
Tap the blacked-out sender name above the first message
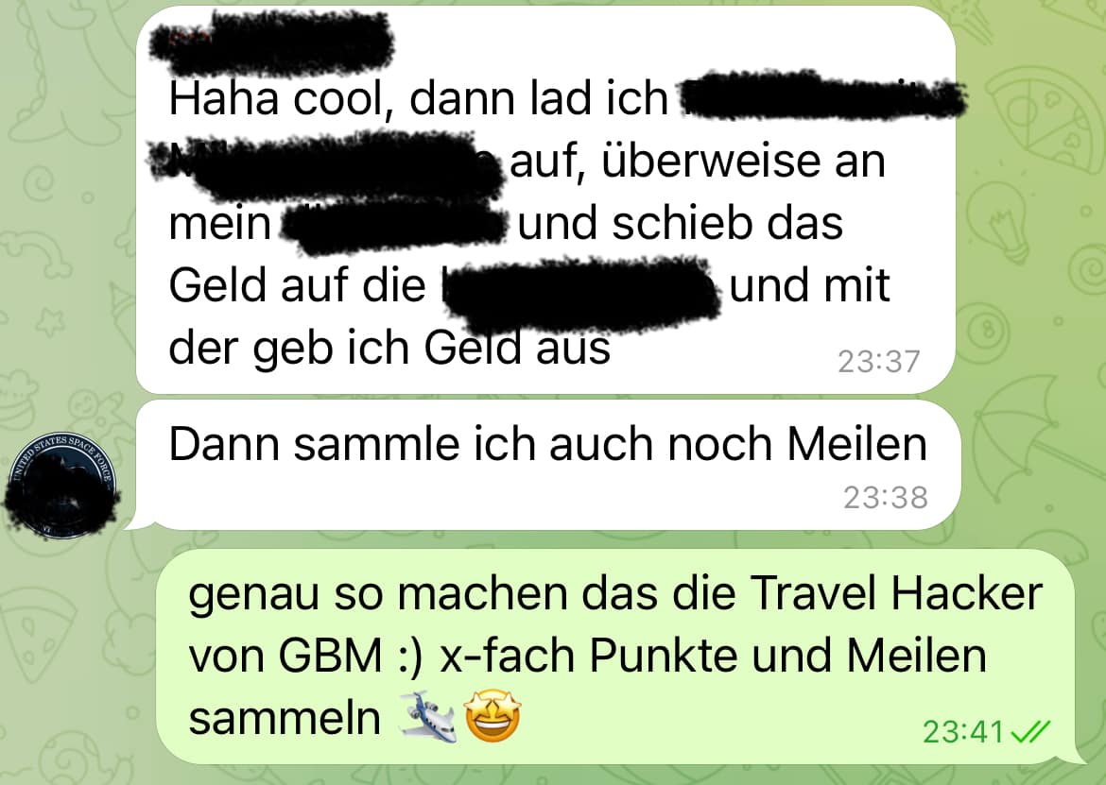click(x=271, y=43)
